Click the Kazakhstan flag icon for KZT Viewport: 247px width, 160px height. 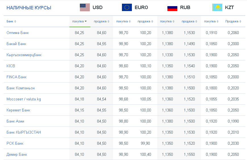coord(217,7)
